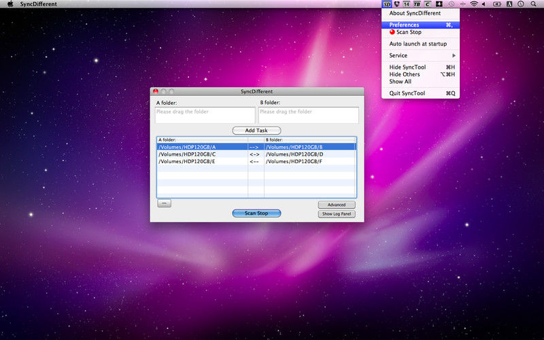The width and height of the screenshot is (544, 340).
Task: Open the Advanced settings button
Action: pyautogui.click(x=337, y=205)
